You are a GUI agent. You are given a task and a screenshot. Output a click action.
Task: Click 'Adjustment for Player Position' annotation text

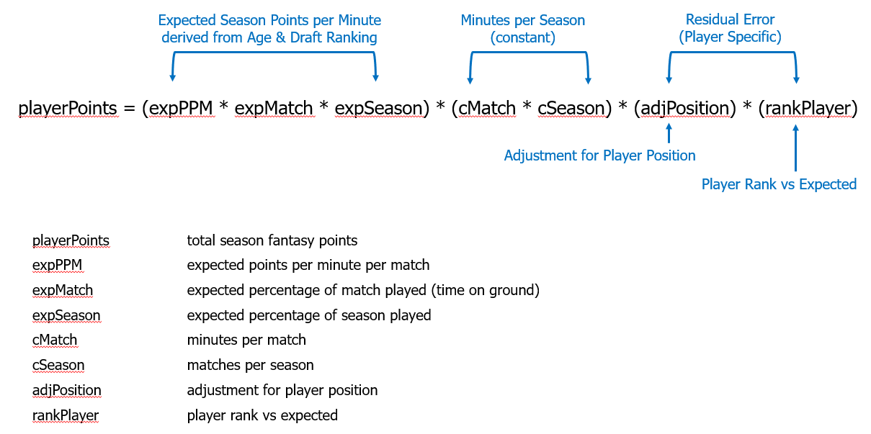600,155
